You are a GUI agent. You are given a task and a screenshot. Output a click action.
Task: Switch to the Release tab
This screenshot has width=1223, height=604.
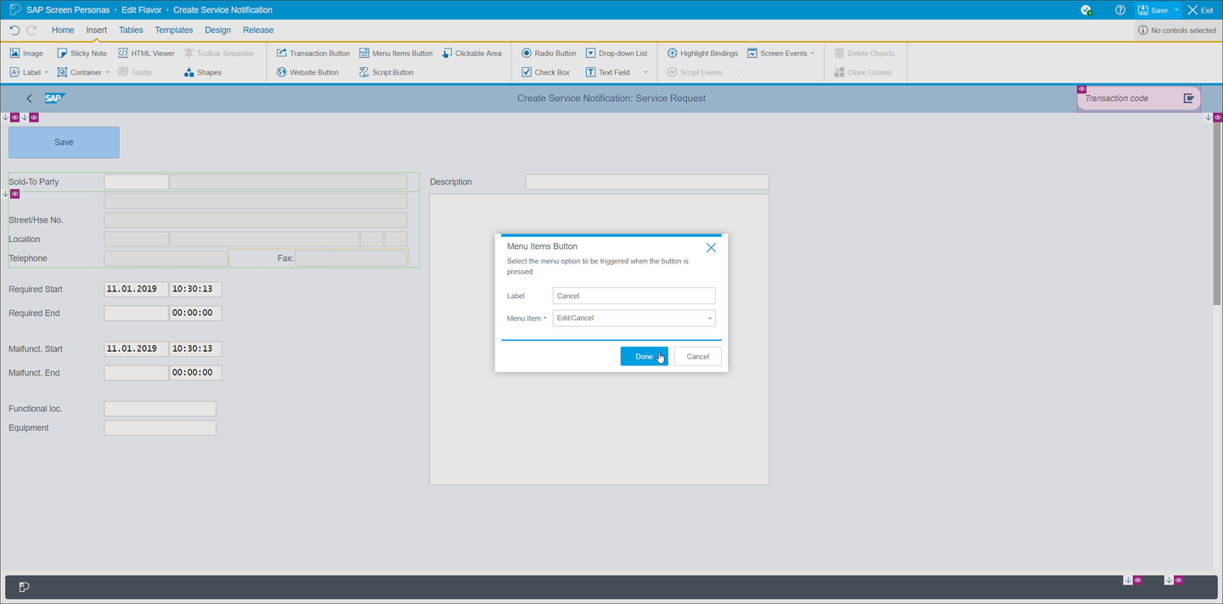pos(258,30)
